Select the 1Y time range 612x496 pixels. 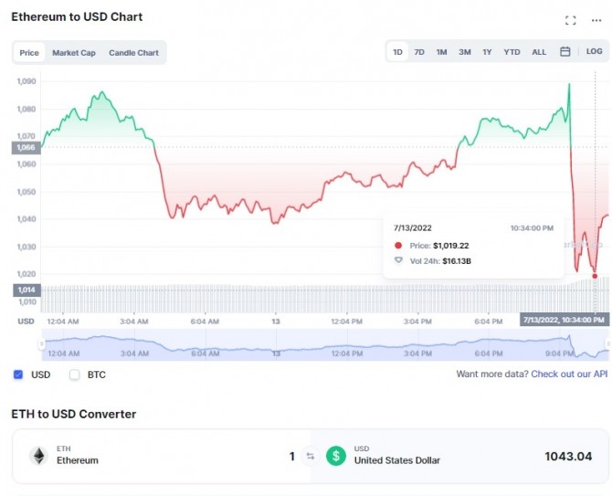click(487, 52)
